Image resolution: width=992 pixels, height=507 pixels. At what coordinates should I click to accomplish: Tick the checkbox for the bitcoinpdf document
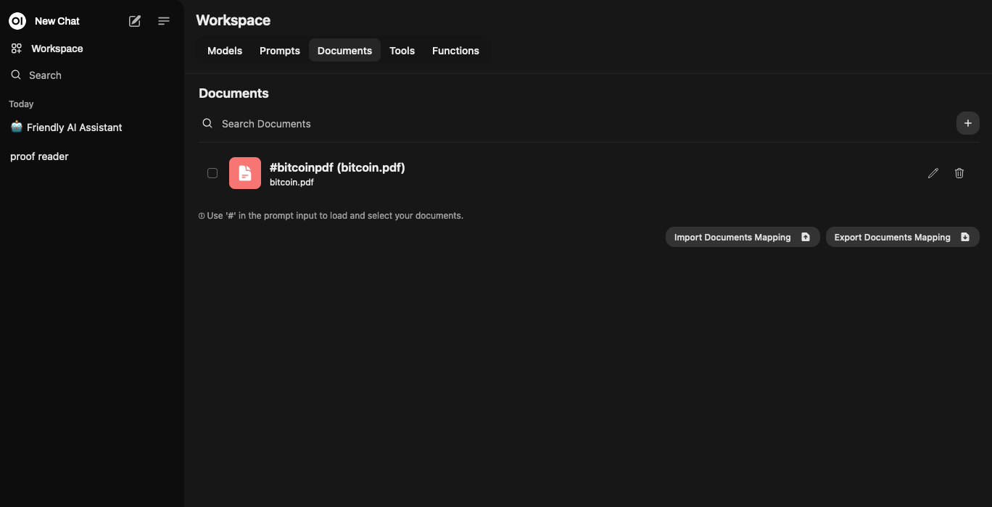[x=212, y=173]
